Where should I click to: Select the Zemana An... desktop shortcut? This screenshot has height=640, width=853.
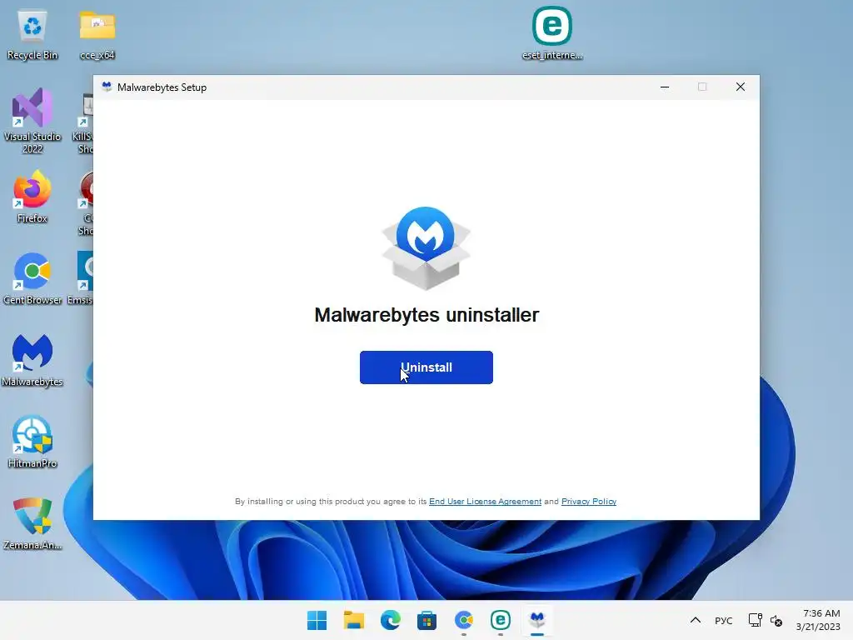[32, 523]
